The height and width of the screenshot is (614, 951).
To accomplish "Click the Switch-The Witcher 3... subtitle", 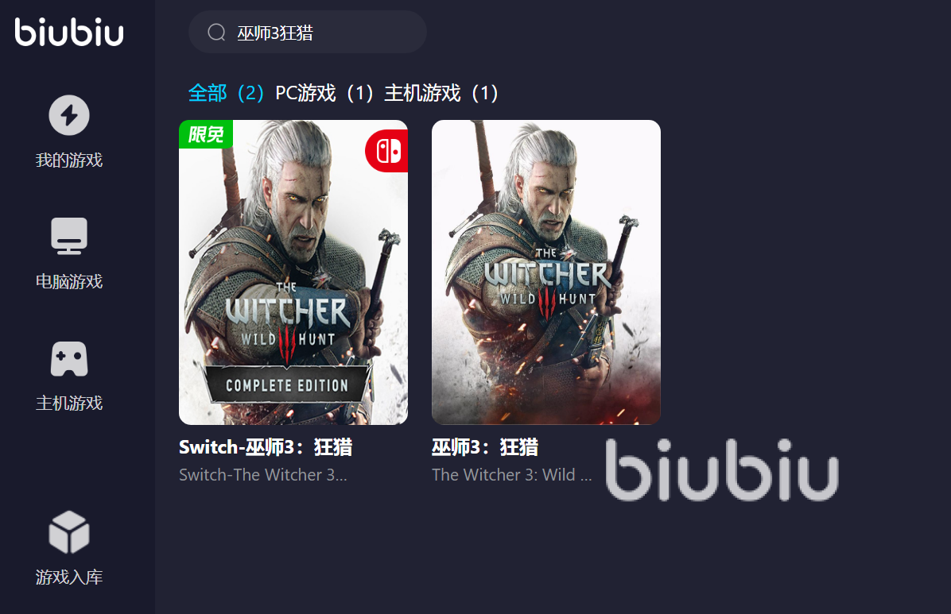I will click(263, 474).
